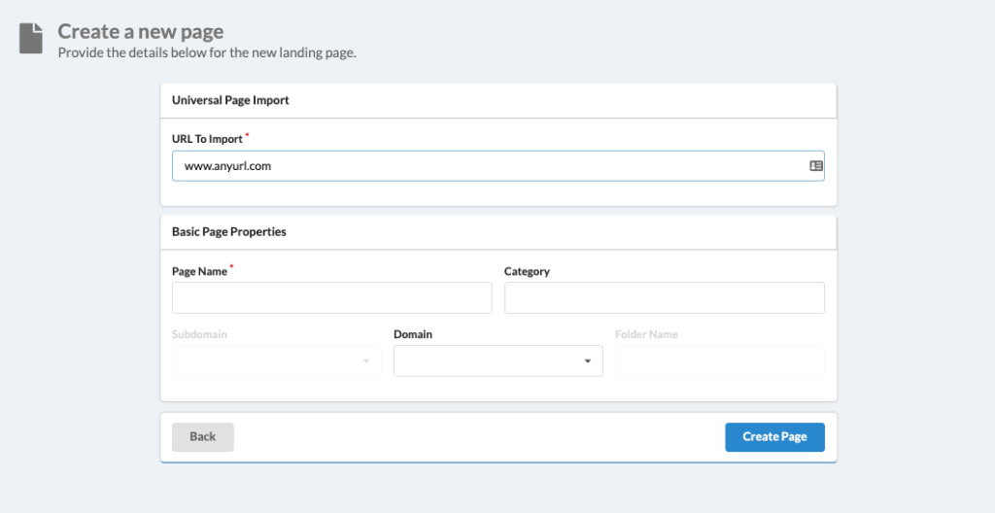Click the 'Provide the details below' subtitle text

pyautogui.click(x=207, y=52)
